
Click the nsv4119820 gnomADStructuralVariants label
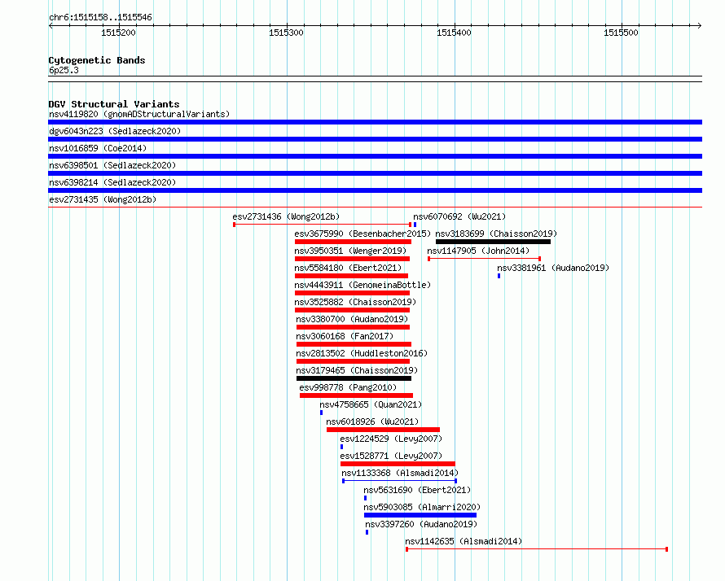(x=139, y=114)
